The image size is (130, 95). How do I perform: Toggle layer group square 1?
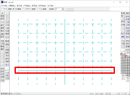click(x=127, y=59)
